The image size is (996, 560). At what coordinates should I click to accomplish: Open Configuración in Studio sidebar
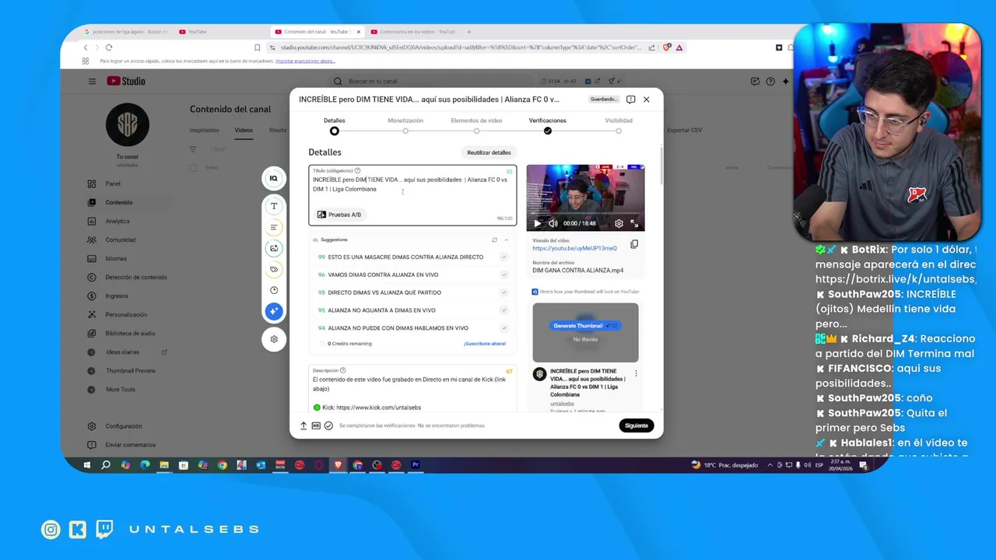pyautogui.click(x=124, y=426)
